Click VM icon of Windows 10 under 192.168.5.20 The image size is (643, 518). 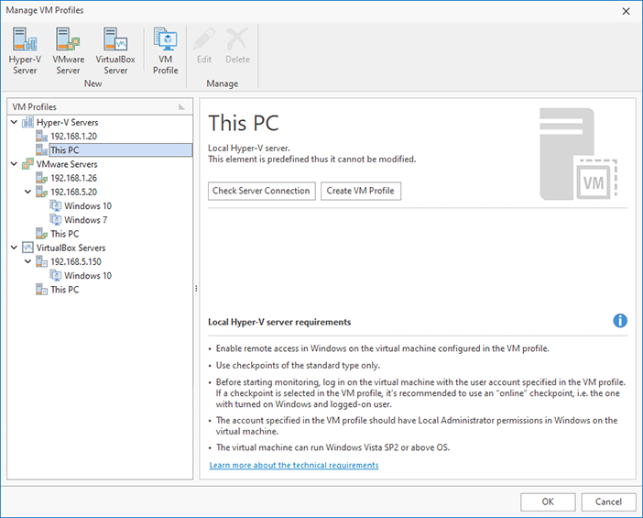click(x=55, y=205)
